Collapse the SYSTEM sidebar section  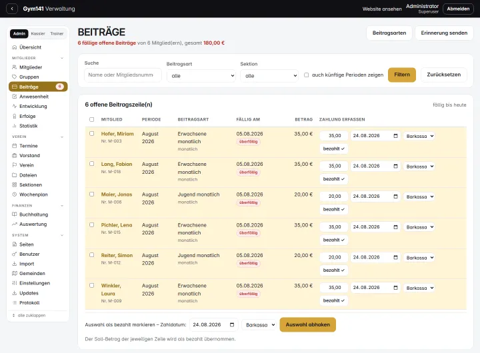[x=62, y=235]
